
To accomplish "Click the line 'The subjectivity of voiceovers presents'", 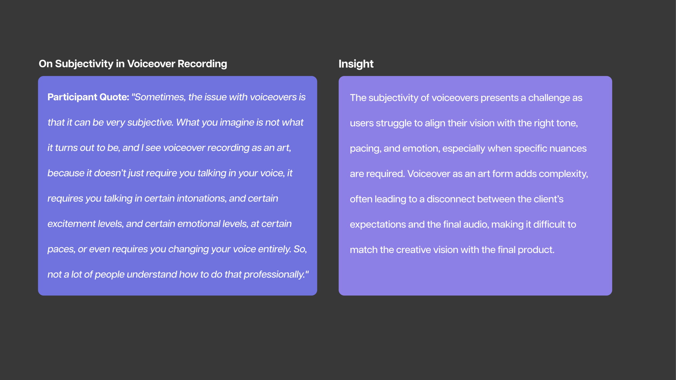I will (466, 98).
